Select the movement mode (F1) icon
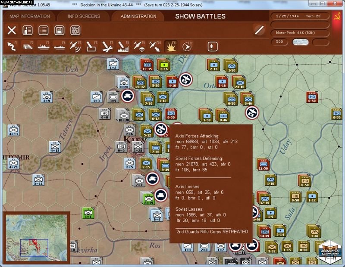Image resolution: width=345 pixels, height=267 pixels. pyautogui.click(x=11, y=44)
